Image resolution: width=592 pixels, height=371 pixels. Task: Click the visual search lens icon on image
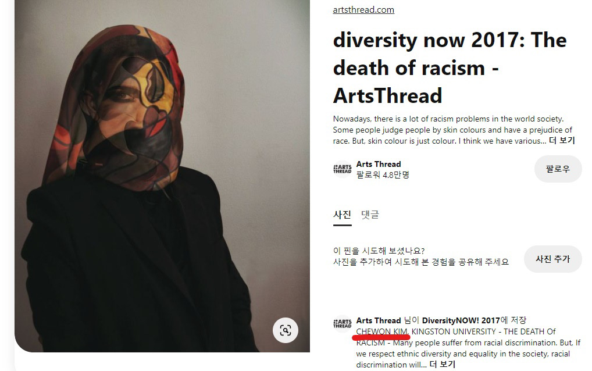click(x=286, y=330)
